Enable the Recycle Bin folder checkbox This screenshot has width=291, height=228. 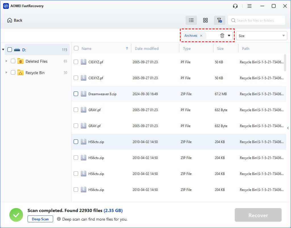[13, 73]
